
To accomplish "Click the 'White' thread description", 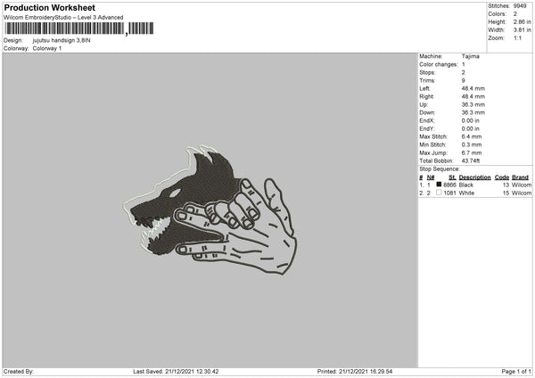I will (466, 193).
